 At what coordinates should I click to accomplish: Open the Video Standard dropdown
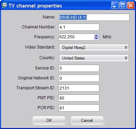click(x=94, y=48)
